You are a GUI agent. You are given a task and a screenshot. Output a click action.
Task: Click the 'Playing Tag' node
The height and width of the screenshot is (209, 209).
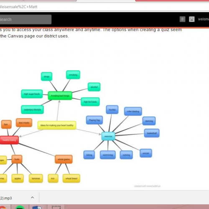pos(94,120)
